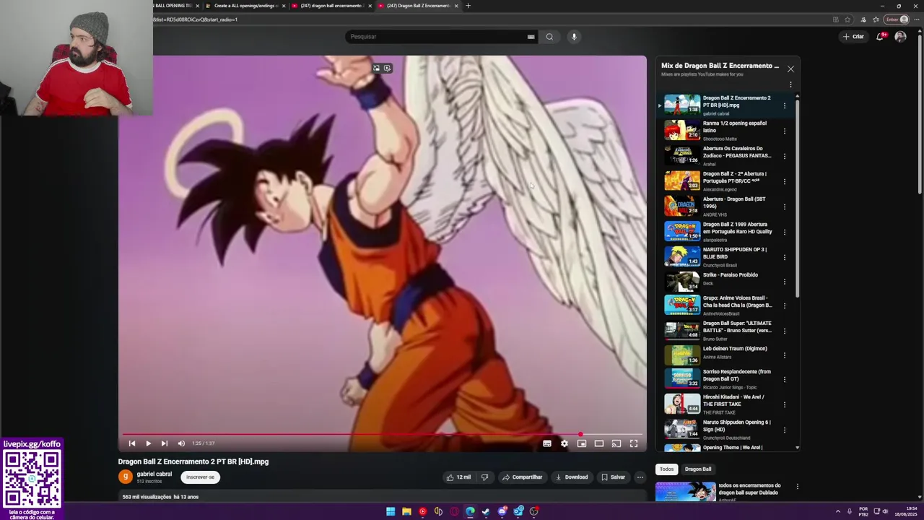This screenshot has width=924, height=520.
Task: Select the Todos filter chip
Action: tap(666, 469)
